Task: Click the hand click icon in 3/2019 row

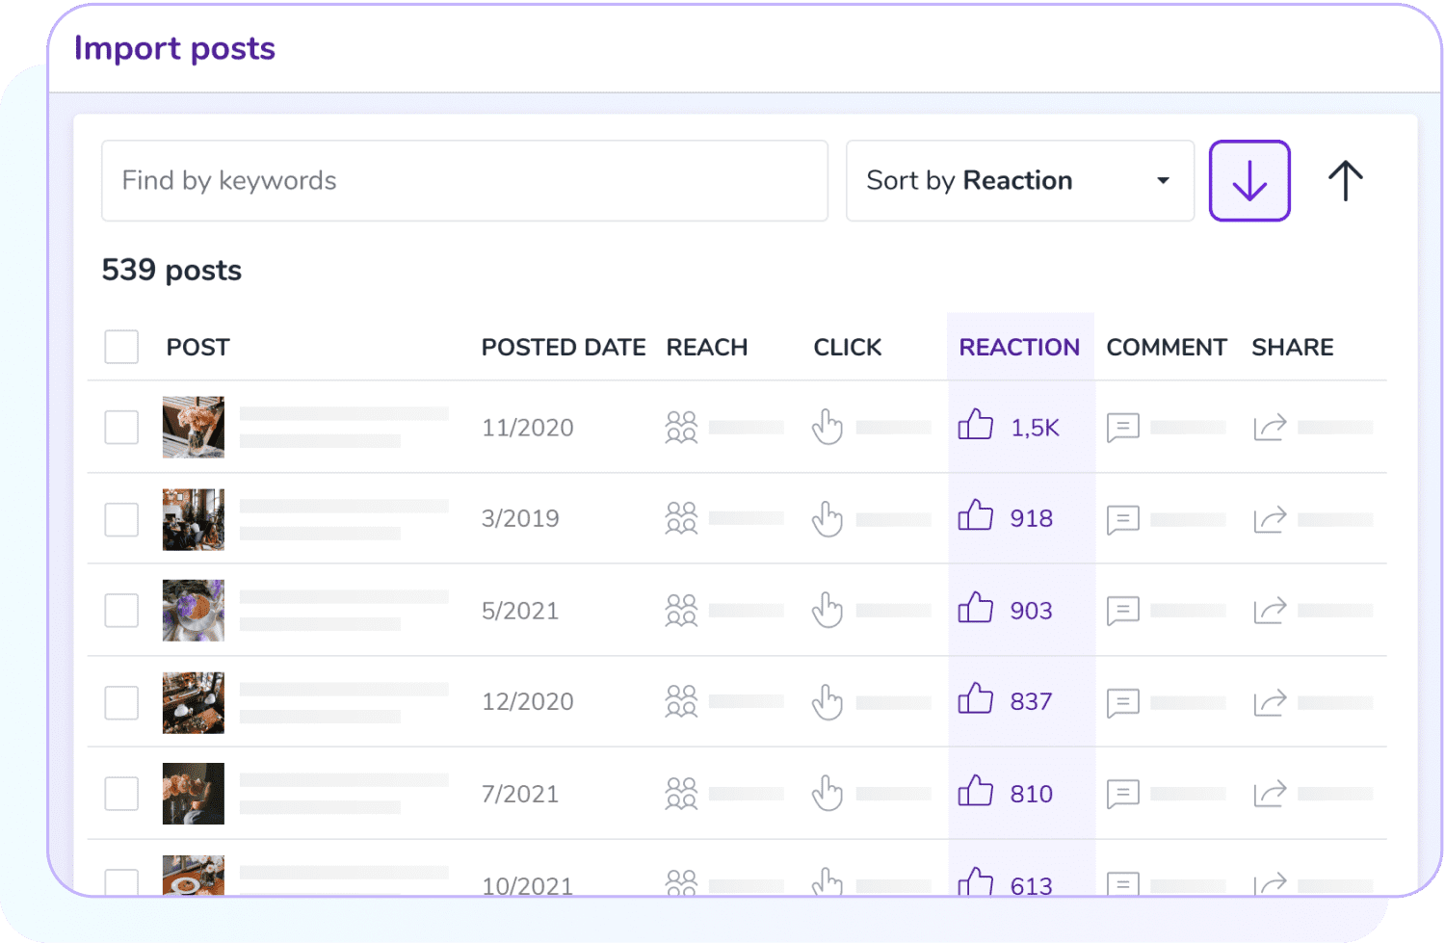Action: [x=828, y=518]
